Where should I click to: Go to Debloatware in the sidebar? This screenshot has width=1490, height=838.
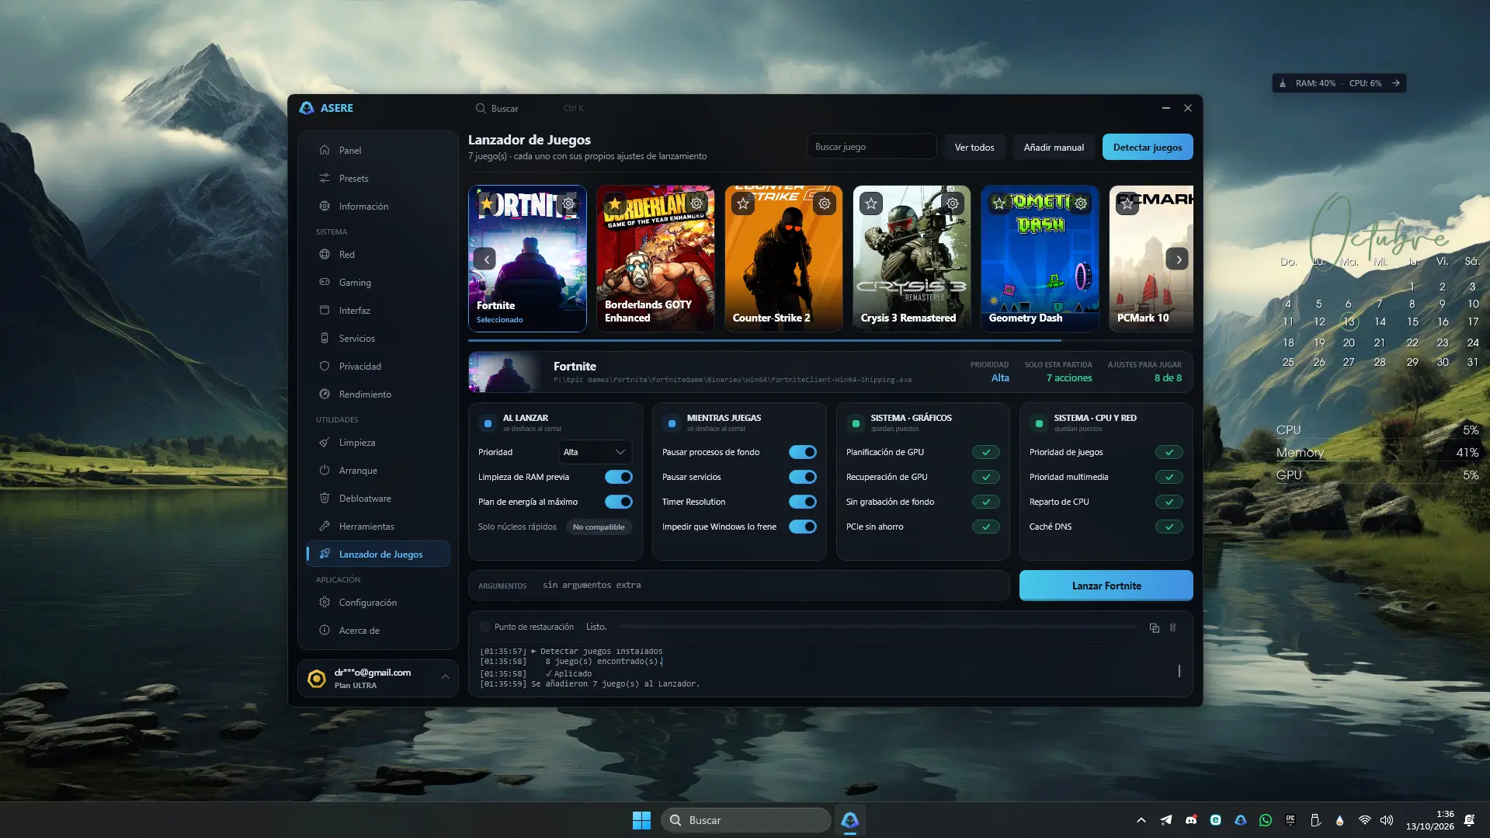(x=378, y=499)
